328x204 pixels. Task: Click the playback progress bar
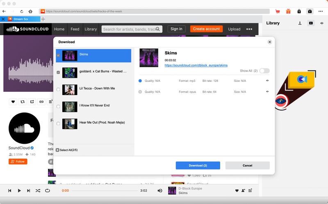click(x=105, y=190)
